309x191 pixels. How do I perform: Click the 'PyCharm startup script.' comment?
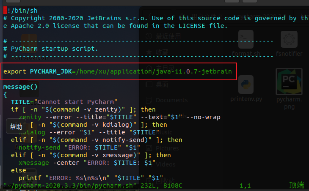(51, 49)
